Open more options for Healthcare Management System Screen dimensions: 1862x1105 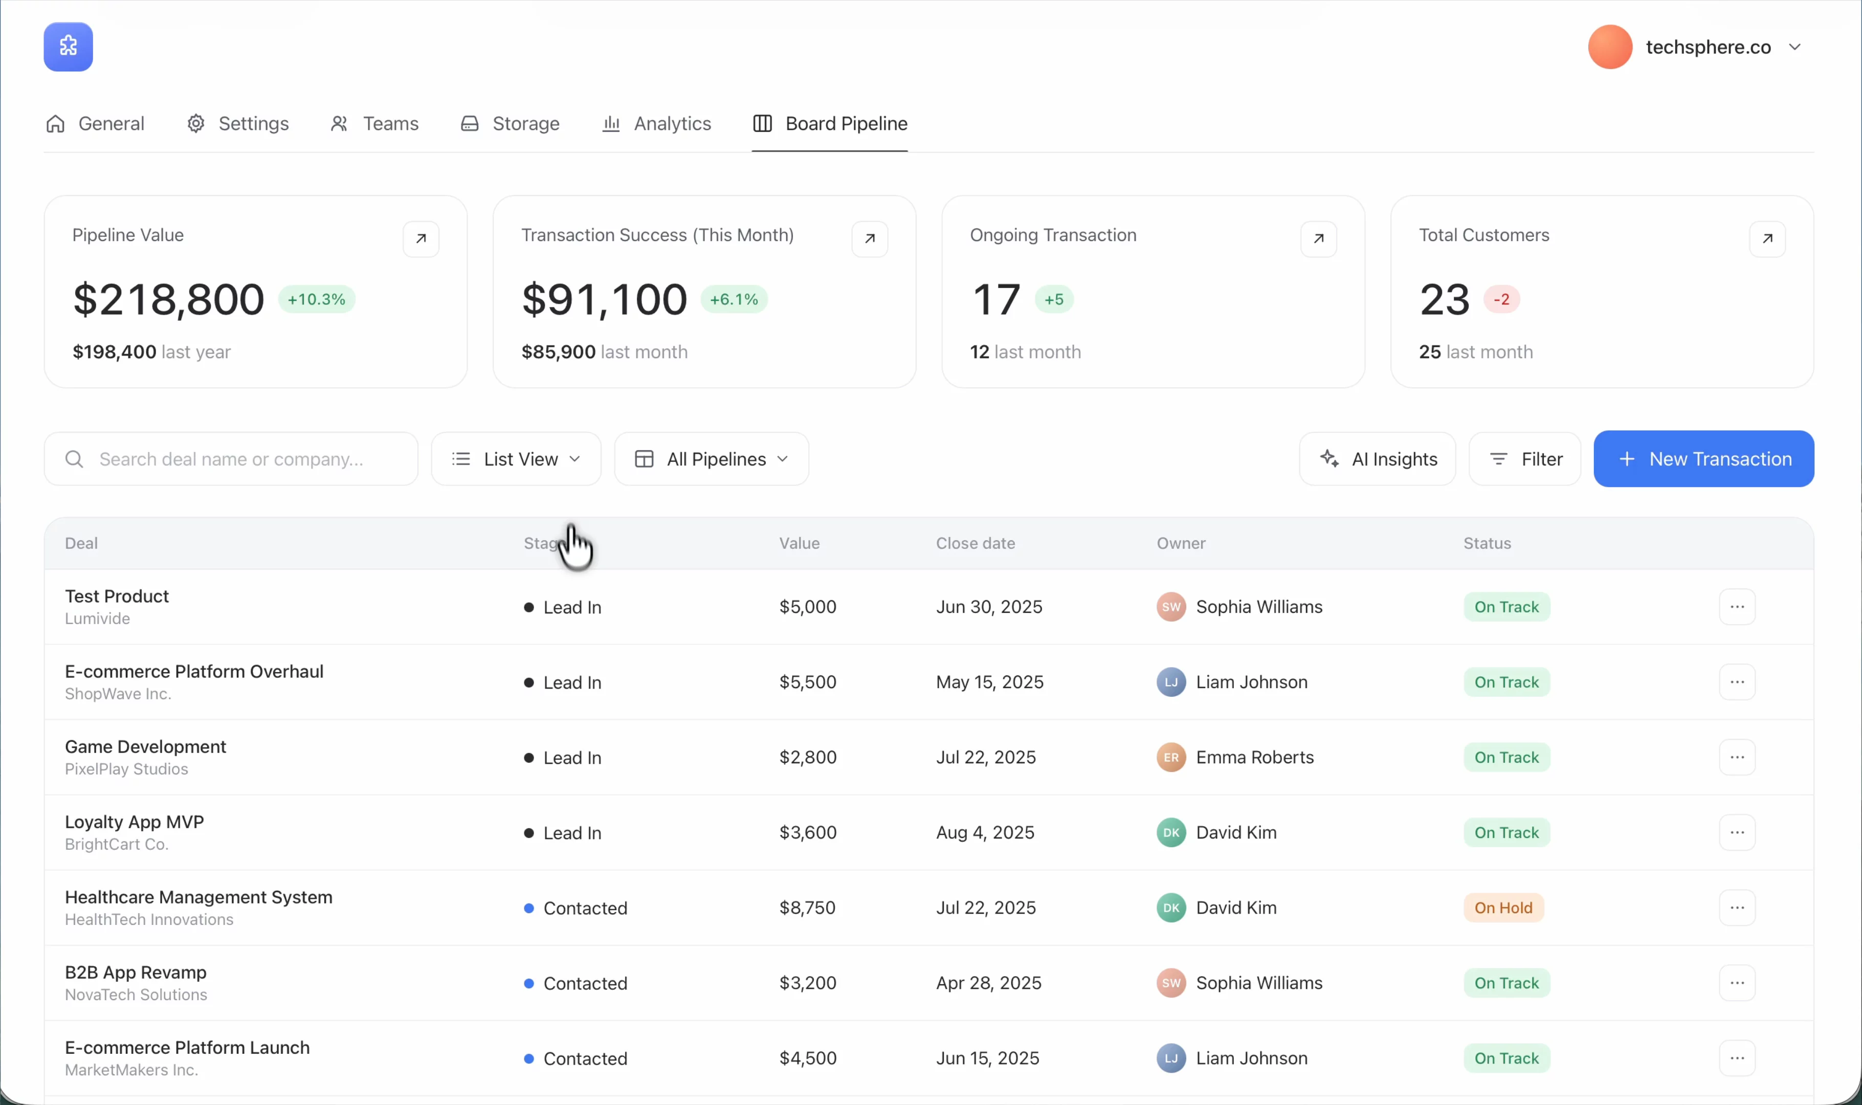(x=1737, y=908)
